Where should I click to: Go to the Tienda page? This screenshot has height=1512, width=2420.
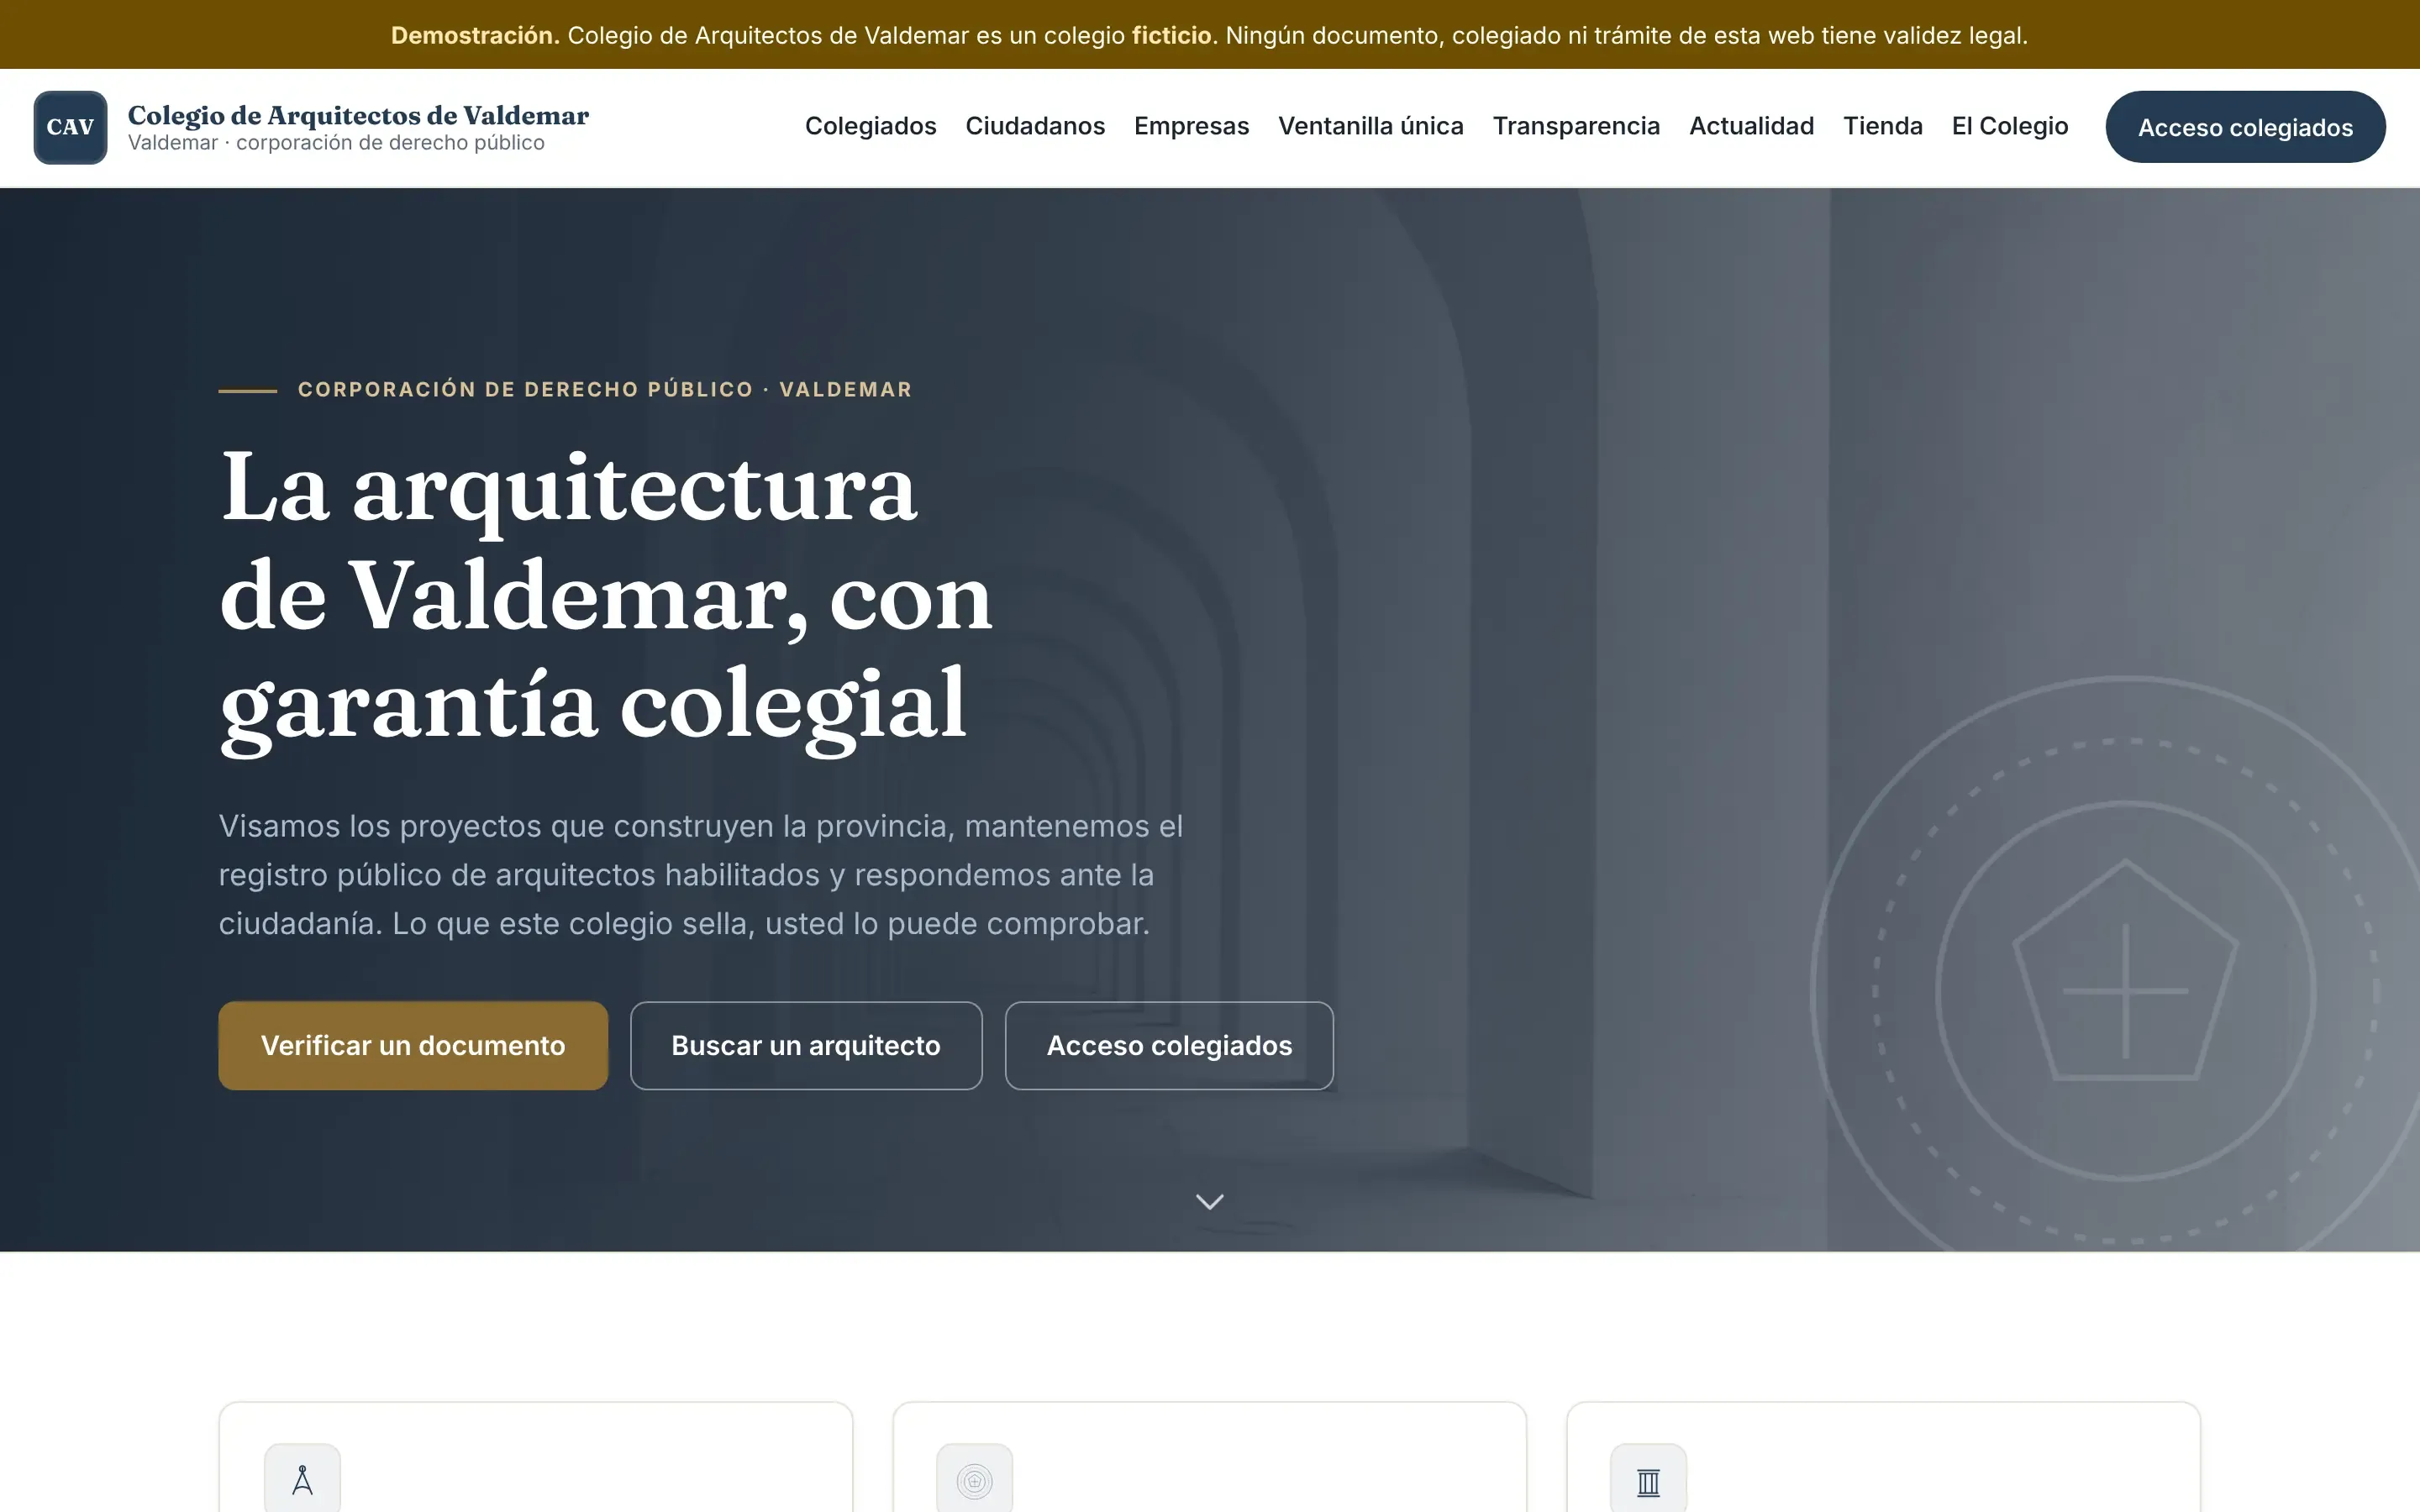tap(1882, 126)
